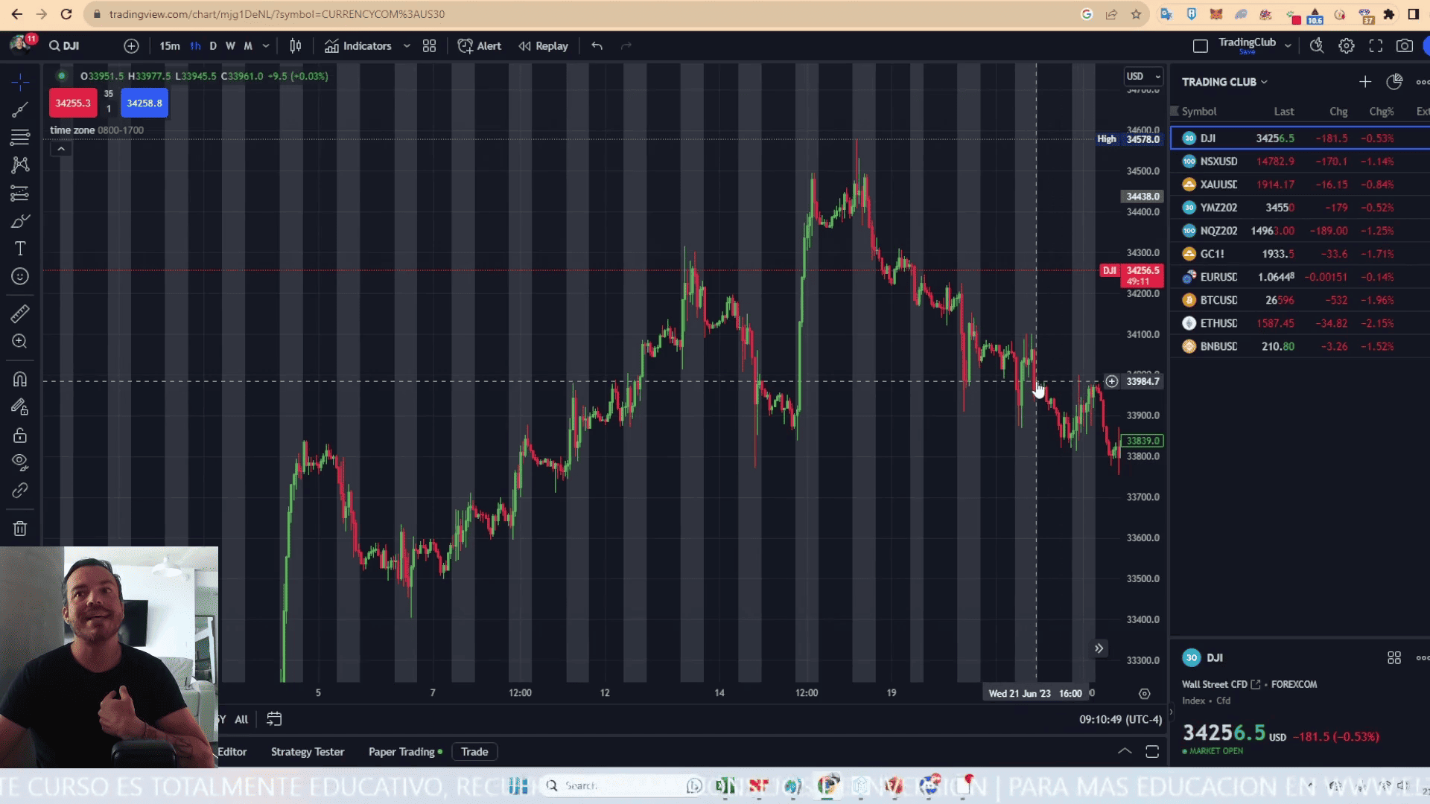Screen dimensions: 1430x804
Task: Open watchlist advanced view icon
Action: click(1394, 82)
